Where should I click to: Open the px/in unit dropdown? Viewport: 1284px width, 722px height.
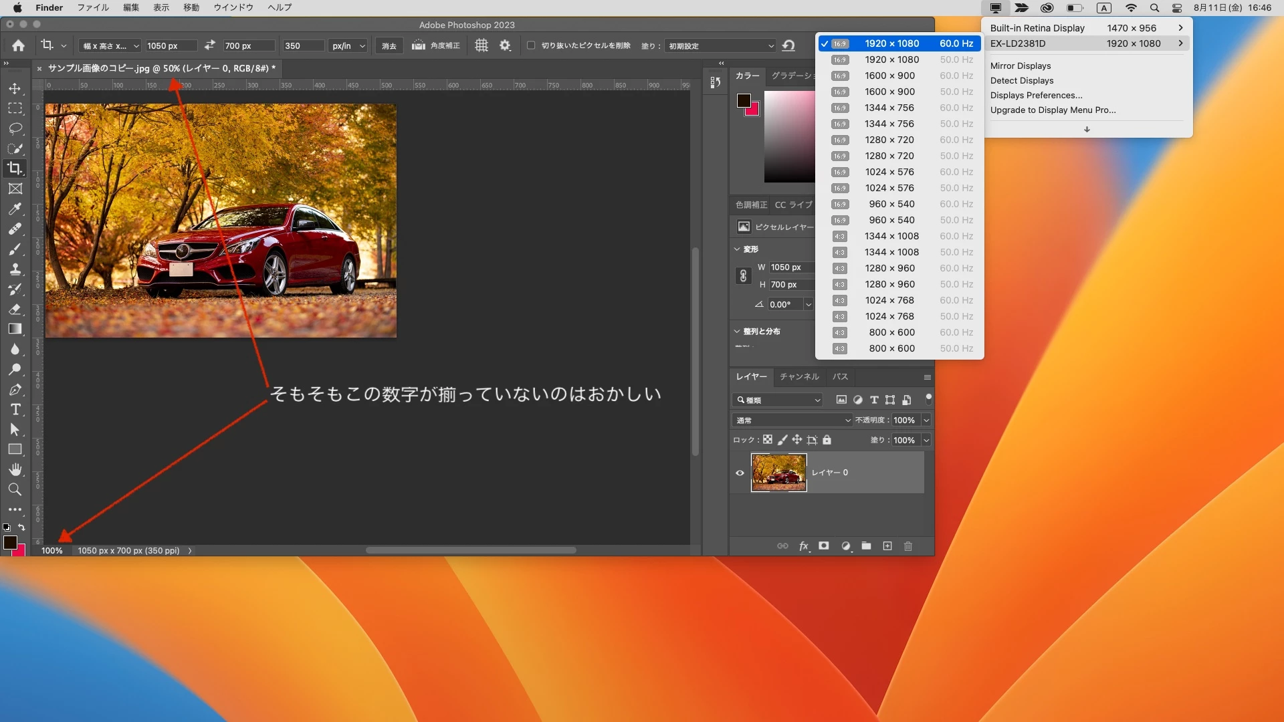(348, 45)
